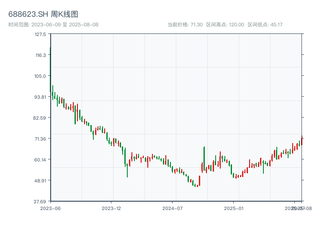Click the 93.81 y-axis label

pos(40,97)
